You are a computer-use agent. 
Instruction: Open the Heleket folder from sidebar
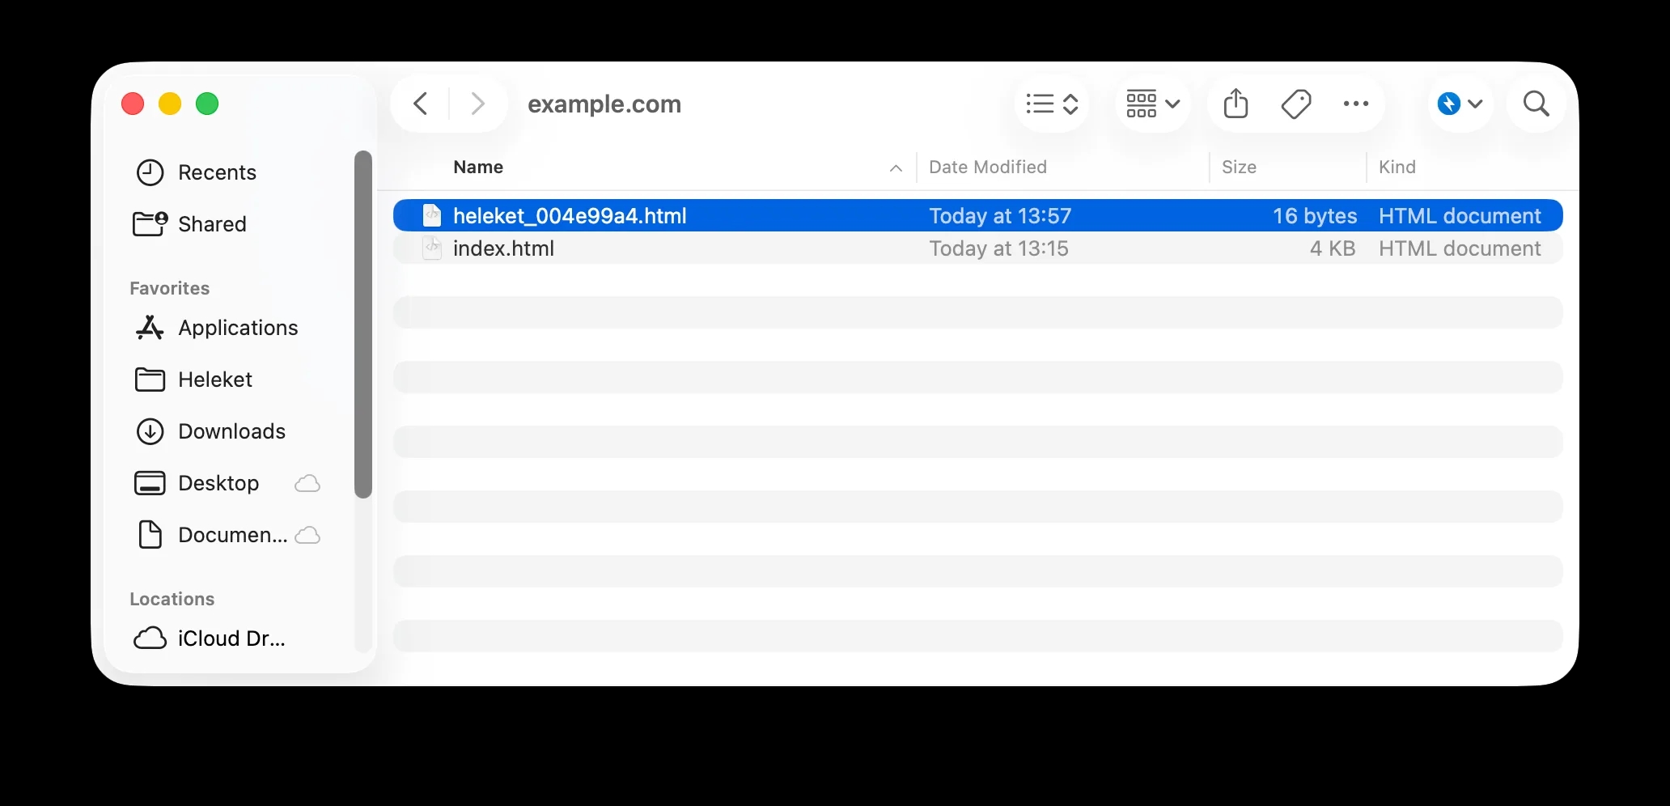(213, 379)
